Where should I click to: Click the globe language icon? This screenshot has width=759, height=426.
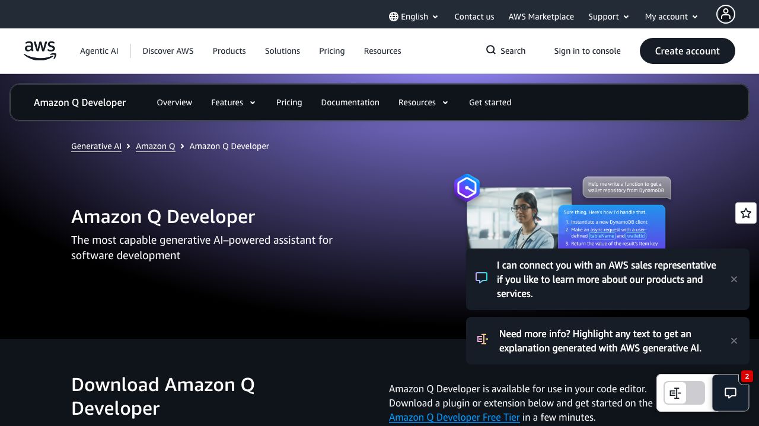(393, 17)
